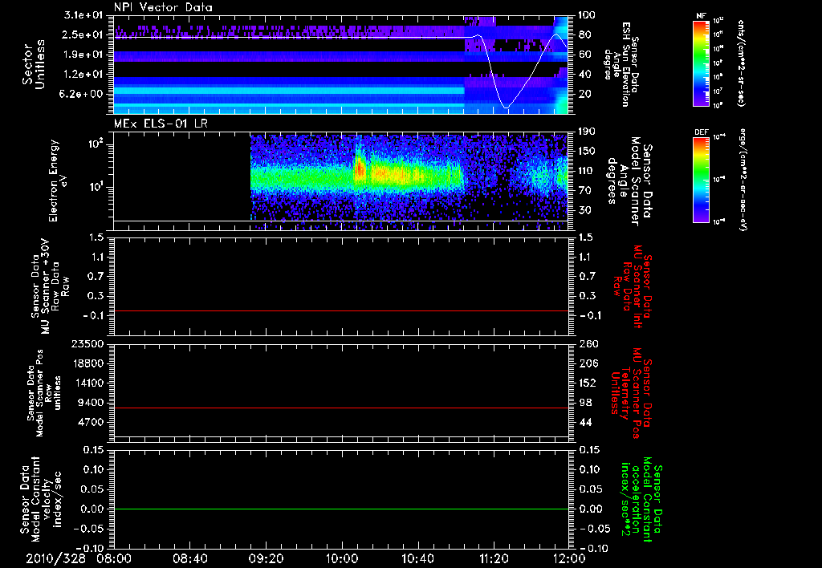
Task: Click the '152' telemetry axis value
Action: coord(588,383)
